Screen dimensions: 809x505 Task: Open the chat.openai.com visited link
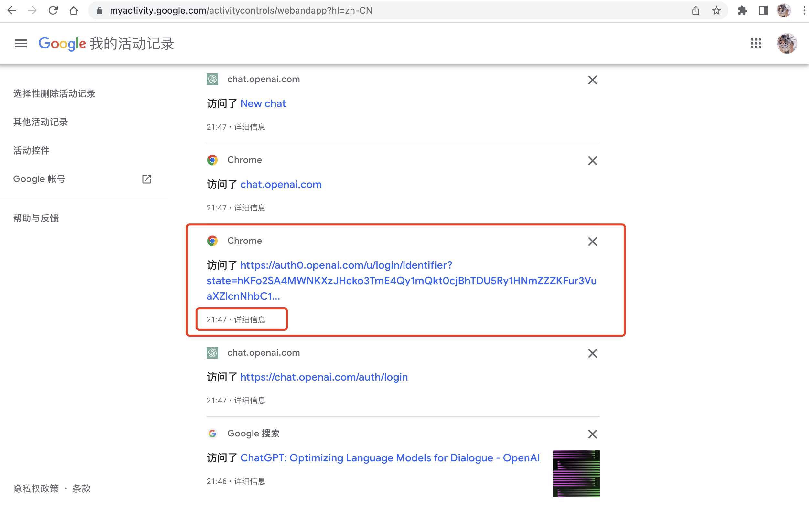(281, 184)
